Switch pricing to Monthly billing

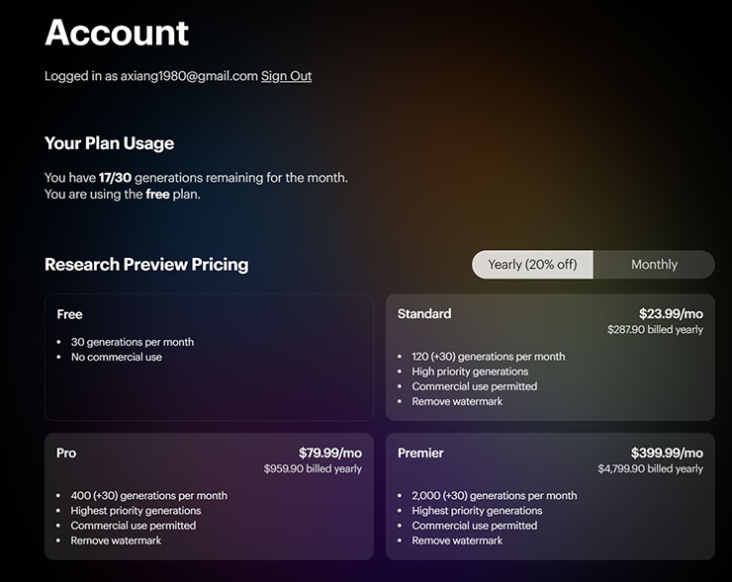coord(654,265)
